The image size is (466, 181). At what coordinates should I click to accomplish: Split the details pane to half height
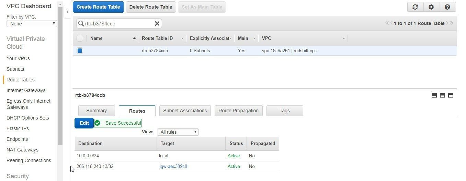pos(442,95)
